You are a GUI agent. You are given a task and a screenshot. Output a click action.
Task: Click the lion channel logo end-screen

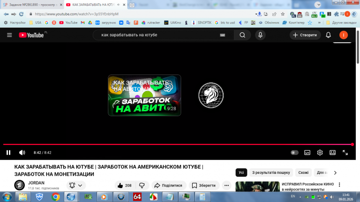(211, 95)
